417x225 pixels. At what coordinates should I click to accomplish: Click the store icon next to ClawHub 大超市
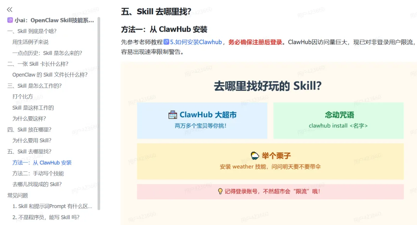coord(173,115)
